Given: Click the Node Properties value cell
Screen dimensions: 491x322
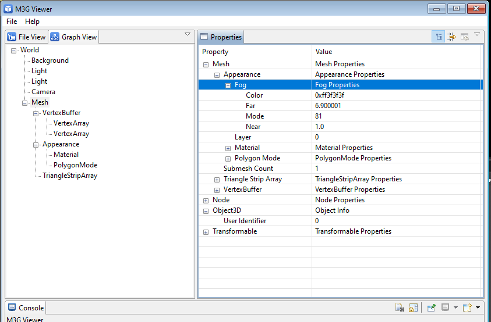Looking at the screenshot, I should [x=397, y=200].
